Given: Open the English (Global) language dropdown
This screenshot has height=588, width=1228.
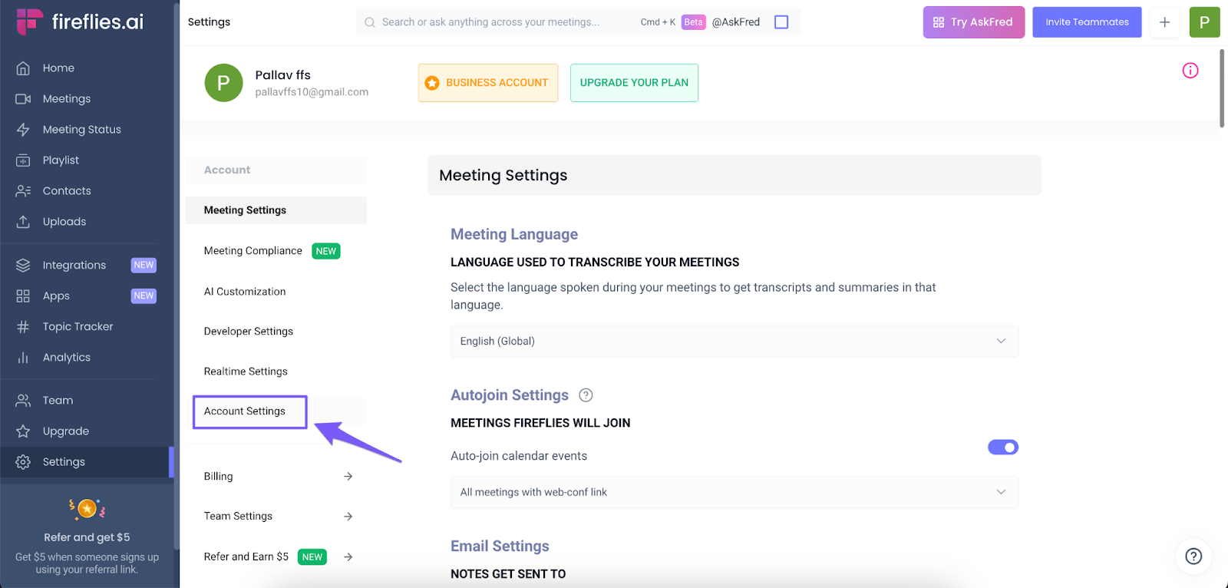Looking at the screenshot, I should pyautogui.click(x=734, y=342).
